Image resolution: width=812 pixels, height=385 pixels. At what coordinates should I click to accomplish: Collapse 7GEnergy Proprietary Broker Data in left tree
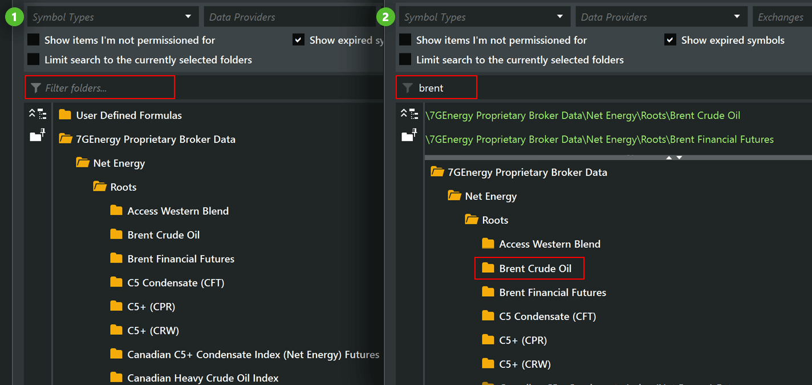(x=66, y=139)
